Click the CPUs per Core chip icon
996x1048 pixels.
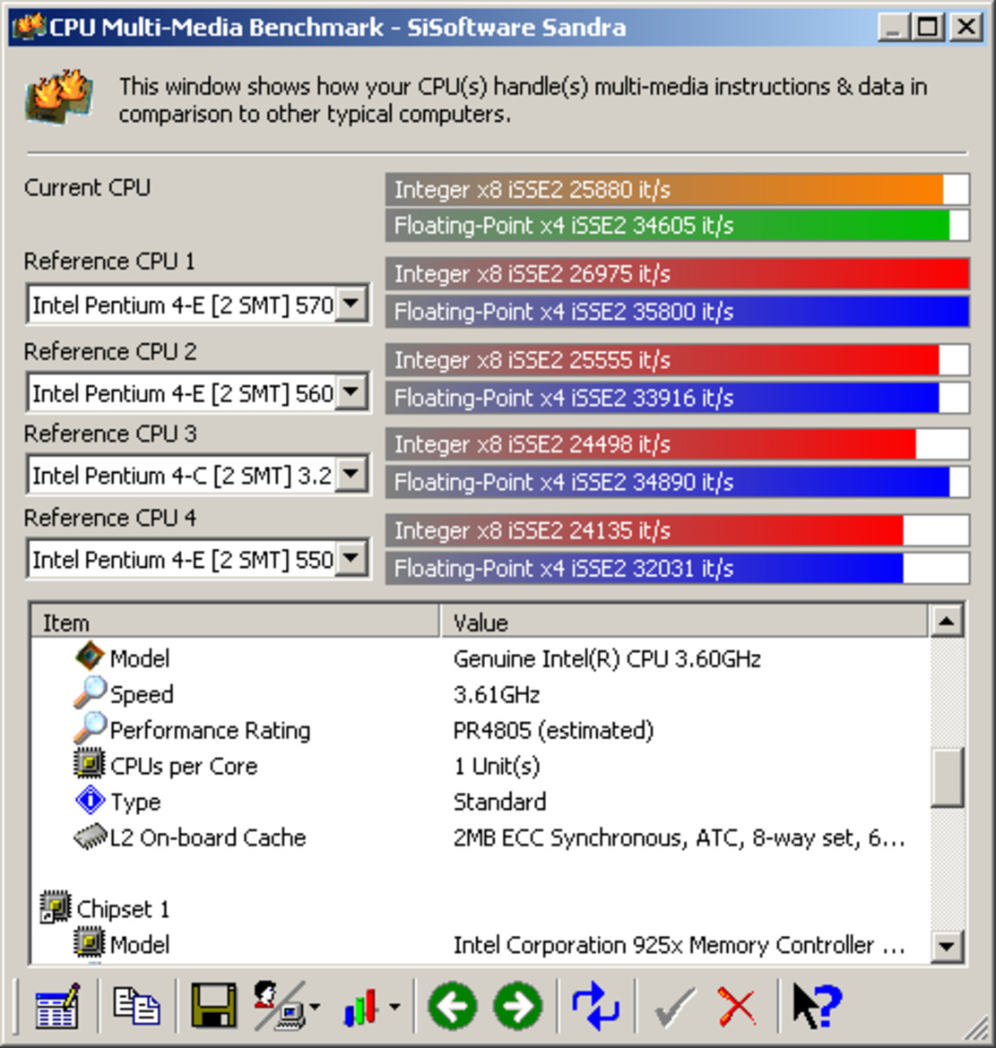[89, 764]
